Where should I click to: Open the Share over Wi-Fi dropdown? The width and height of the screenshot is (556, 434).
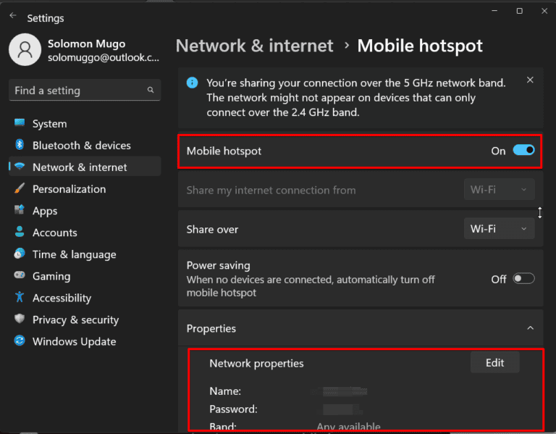pyautogui.click(x=499, y=229)
